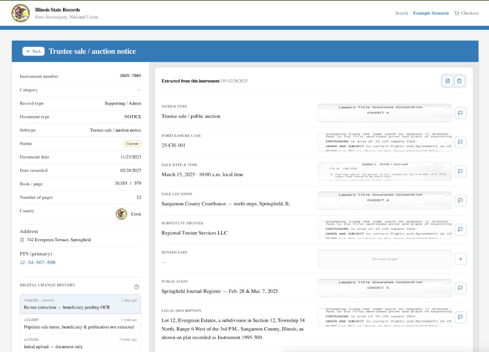Select change history entry 7e4a2b1
489x352 pixels.
pyautogui.click(x=80, y=304)
